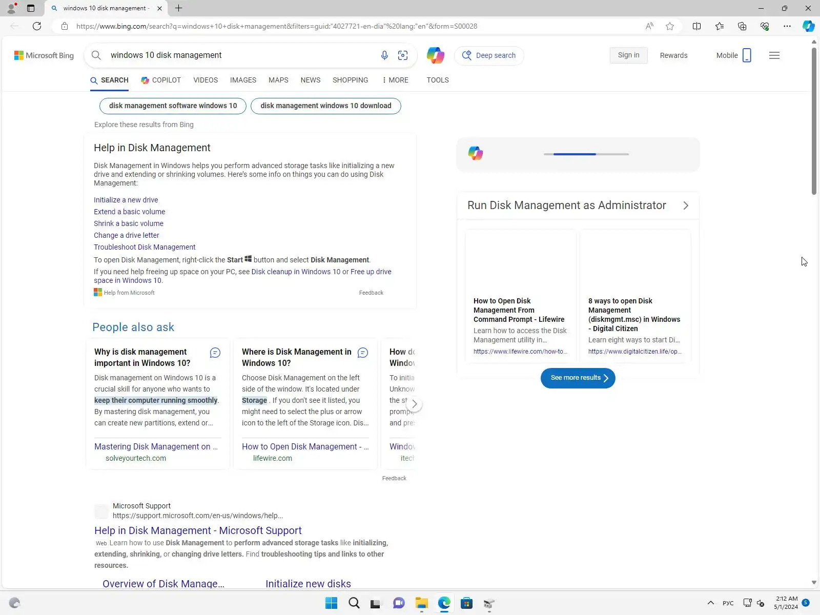
Task: Open the Edge profile icon
Action: [11, 8]
